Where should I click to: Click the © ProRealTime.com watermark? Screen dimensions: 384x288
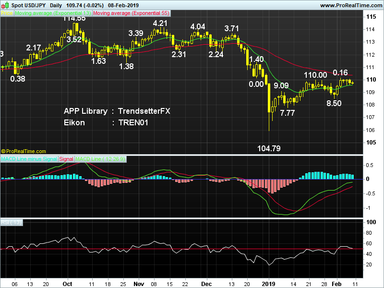[x=24, y=151]
